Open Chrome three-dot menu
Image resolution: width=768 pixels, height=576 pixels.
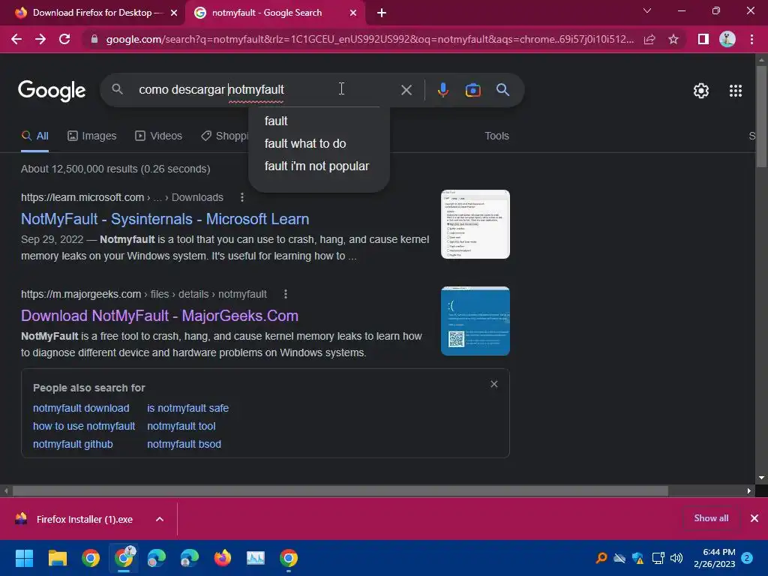click(x=751, y=39)
